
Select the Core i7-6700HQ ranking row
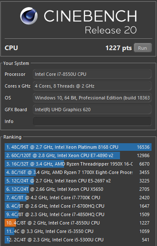(78, 206)
